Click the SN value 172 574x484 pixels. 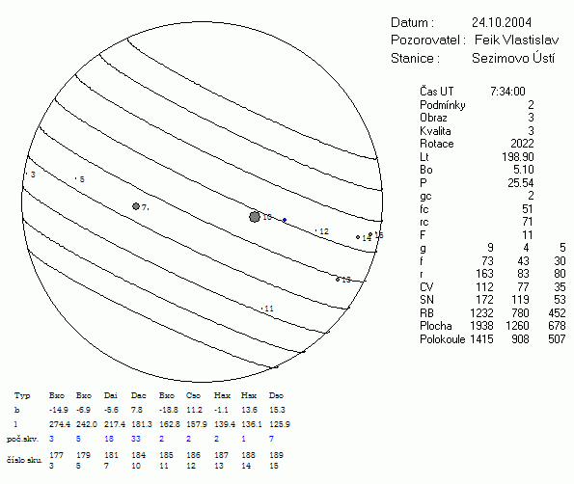pyautogui.click(x=484, y=300)
